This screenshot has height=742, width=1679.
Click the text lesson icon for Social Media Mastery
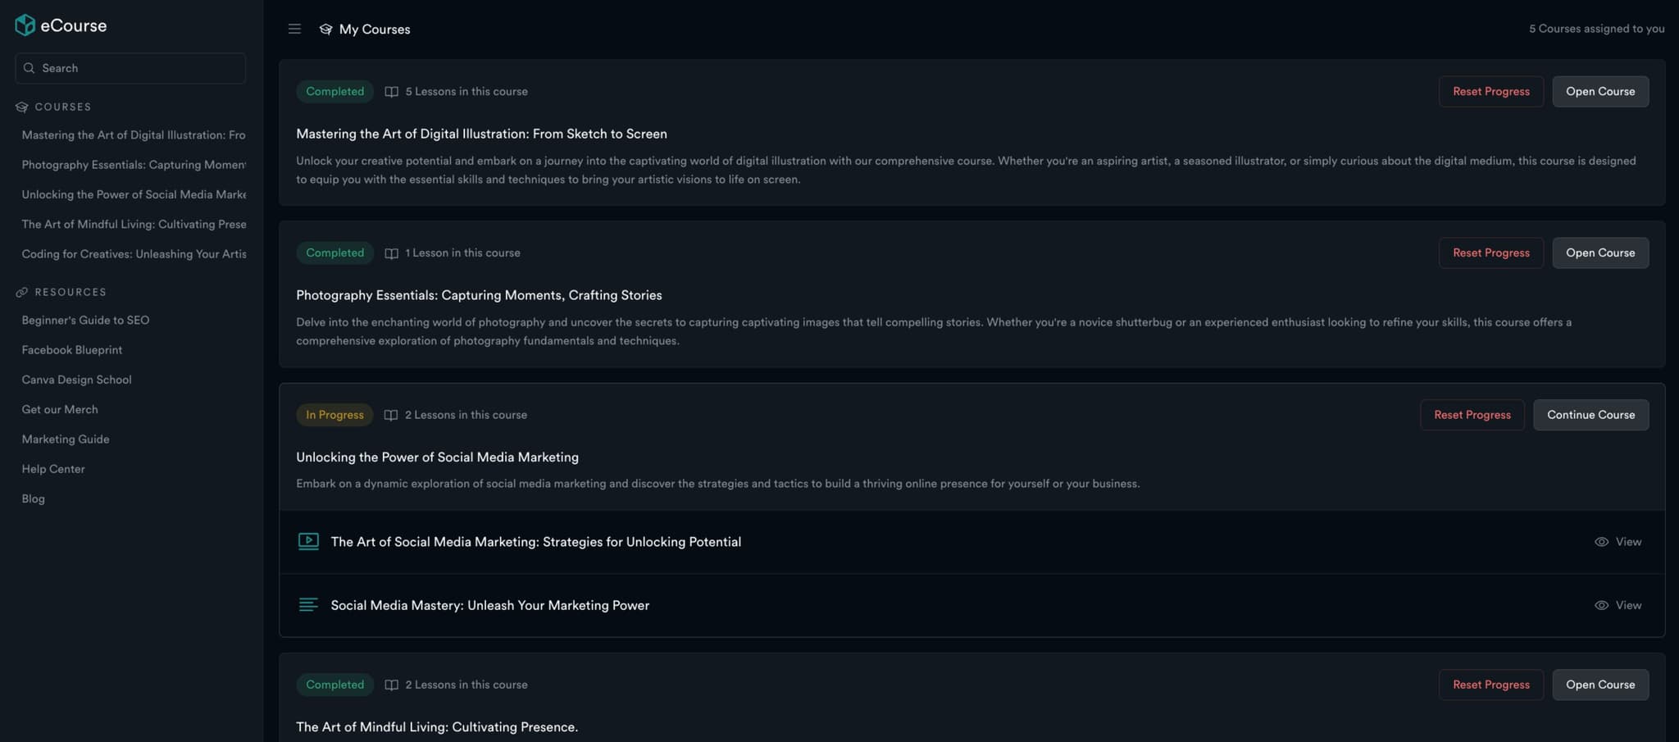[x=308, y=605]
